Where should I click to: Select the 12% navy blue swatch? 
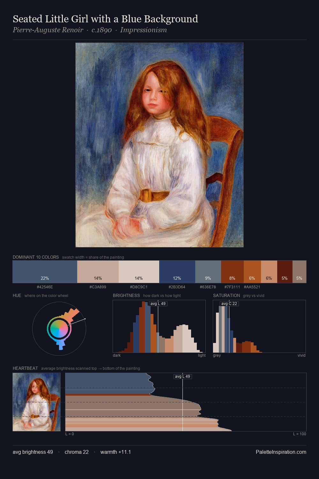(177, 272)
